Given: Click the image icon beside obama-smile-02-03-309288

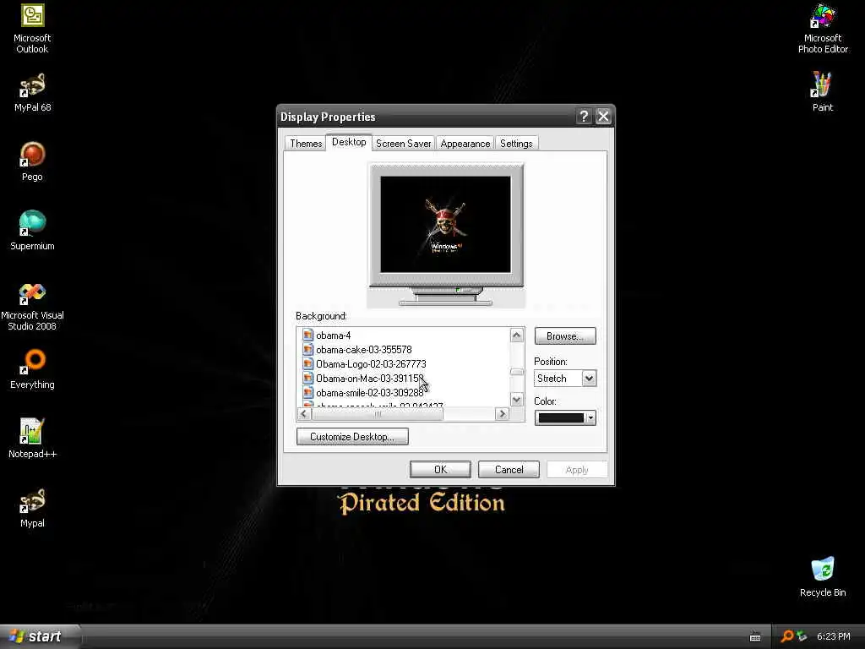Looking at the screenshot, I should click(307, 392).
